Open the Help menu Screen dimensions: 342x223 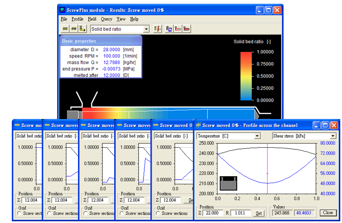pyautogui.click(x=134, y=19)
